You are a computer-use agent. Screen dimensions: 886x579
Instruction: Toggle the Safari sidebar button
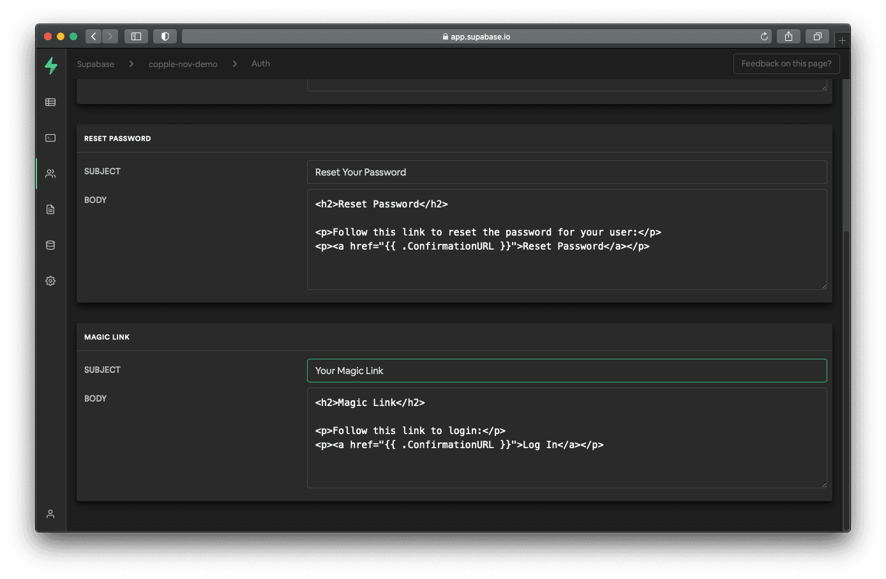[x=136, y=36]
